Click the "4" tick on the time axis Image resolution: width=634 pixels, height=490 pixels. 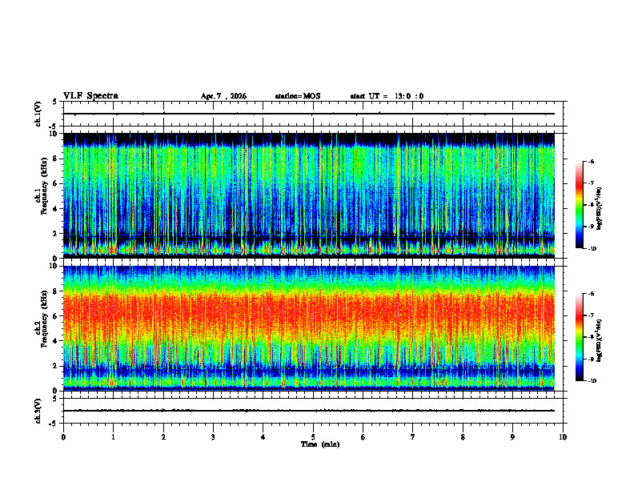pyautogui.click(x=263, y=437)
